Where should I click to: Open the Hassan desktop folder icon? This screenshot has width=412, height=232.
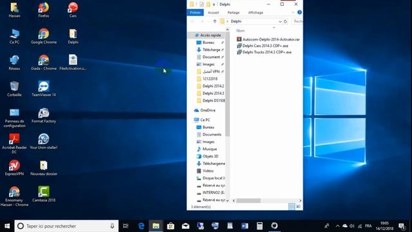click(x=14, y=10)
